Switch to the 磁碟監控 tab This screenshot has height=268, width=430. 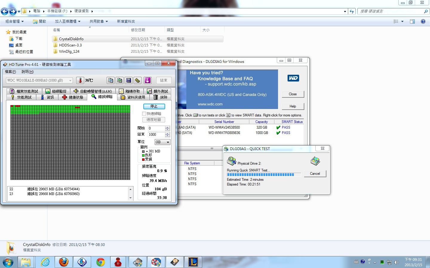pos(56,91)
